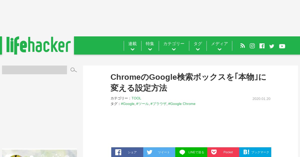This screenshot has height=157, width=300.
Task: Bookmark article via ブックマーク label
Action: [260, 152]
